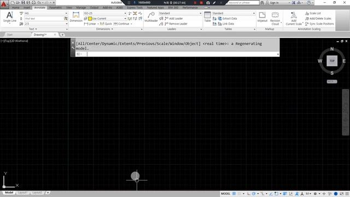Select the Dimension tool
350x197 pixels.
(x=76, y=17)
